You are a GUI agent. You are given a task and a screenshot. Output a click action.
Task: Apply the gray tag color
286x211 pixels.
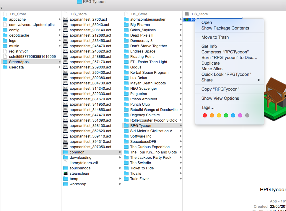[247, 115]
